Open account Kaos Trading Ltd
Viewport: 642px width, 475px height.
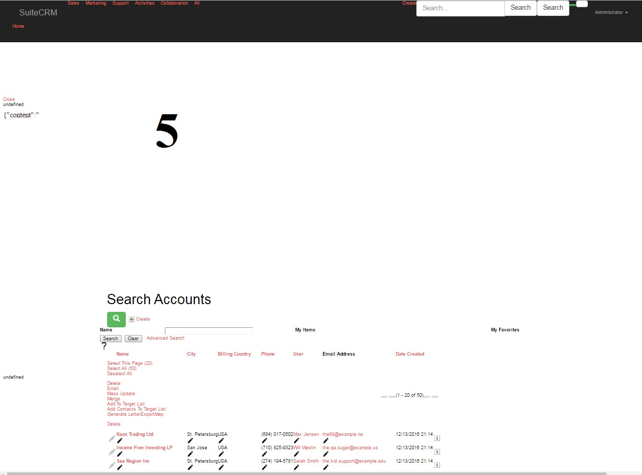click(x=135, y=434)
